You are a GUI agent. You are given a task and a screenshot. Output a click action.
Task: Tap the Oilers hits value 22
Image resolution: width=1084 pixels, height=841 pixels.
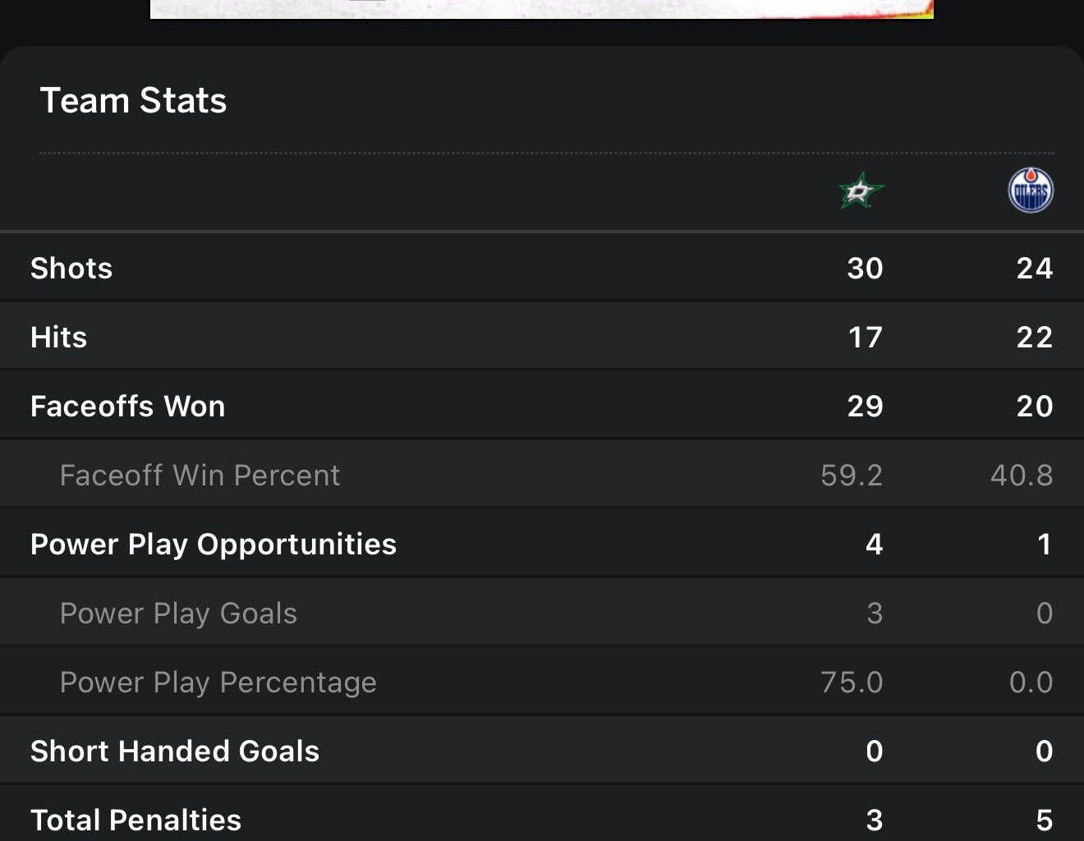1034,338
